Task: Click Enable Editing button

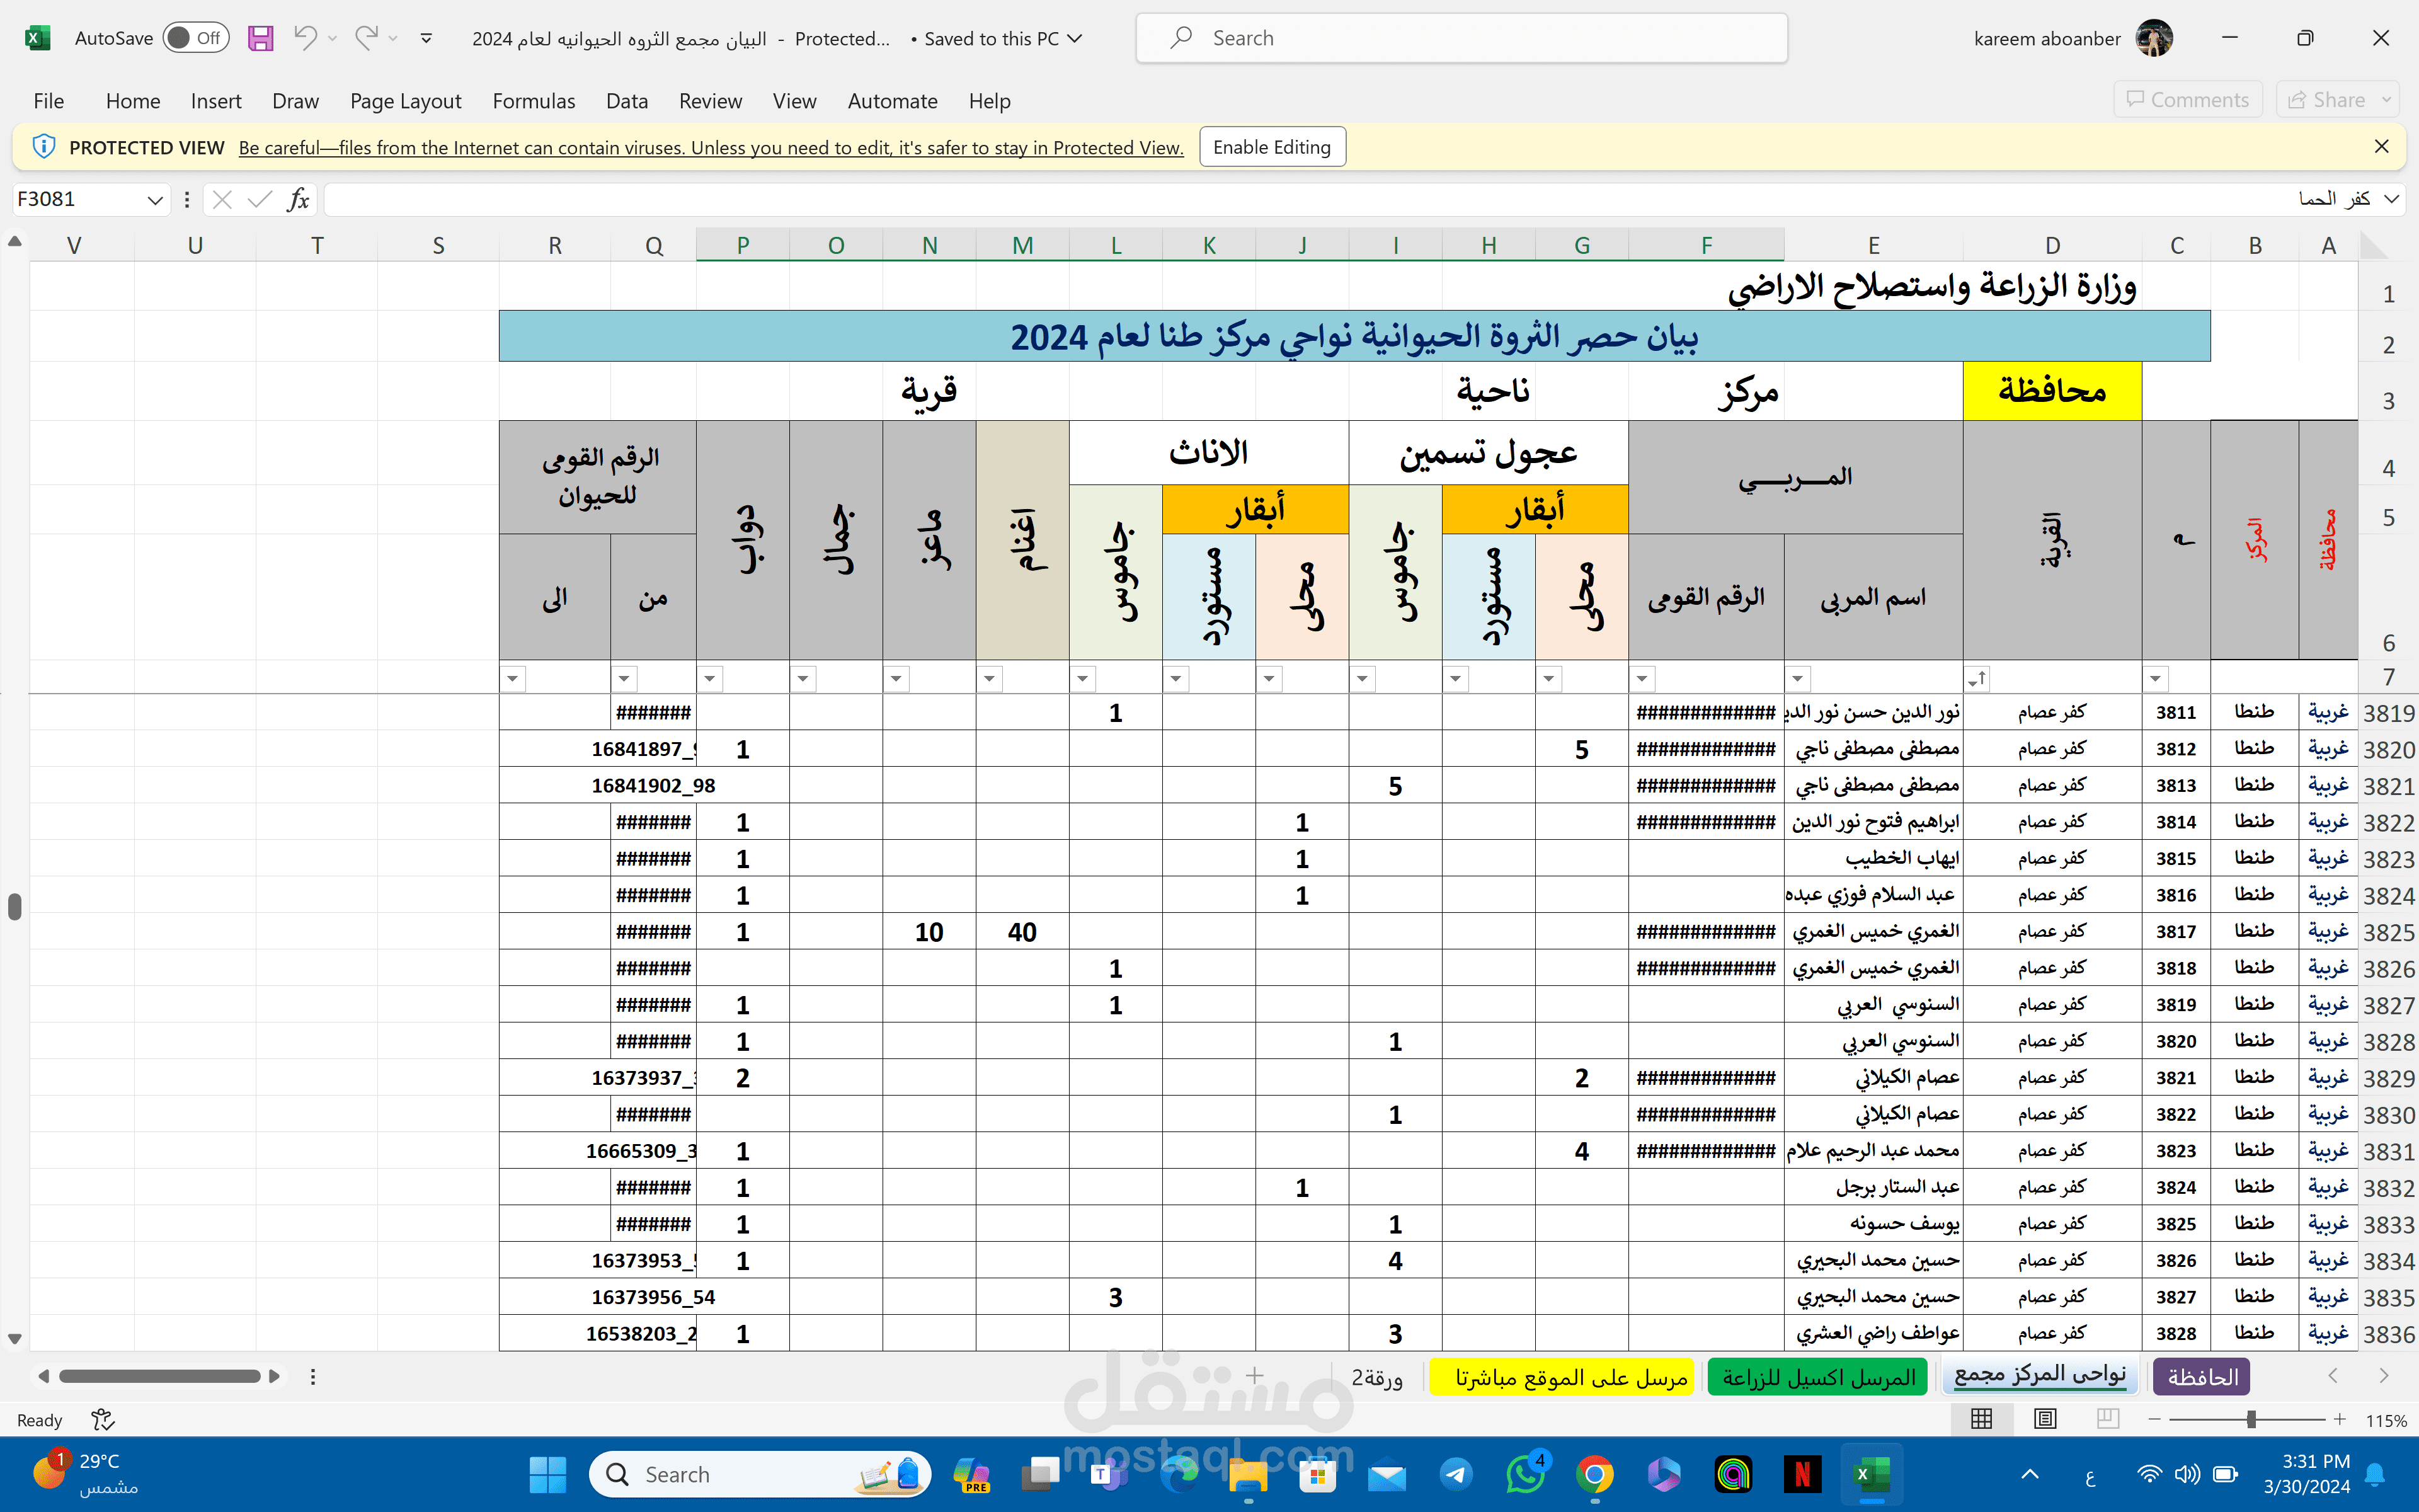Action: 1271,147
